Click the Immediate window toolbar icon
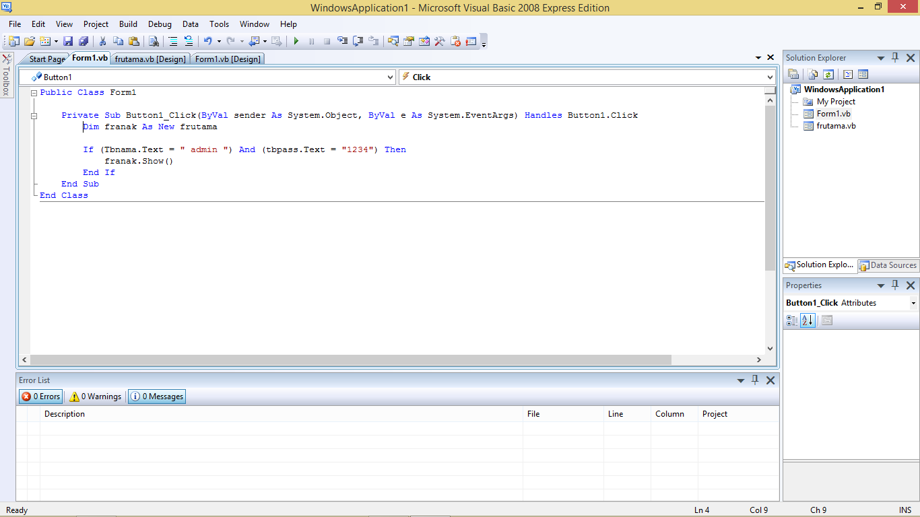The height and width of the screenshot is (517, 920). (471, 41)
